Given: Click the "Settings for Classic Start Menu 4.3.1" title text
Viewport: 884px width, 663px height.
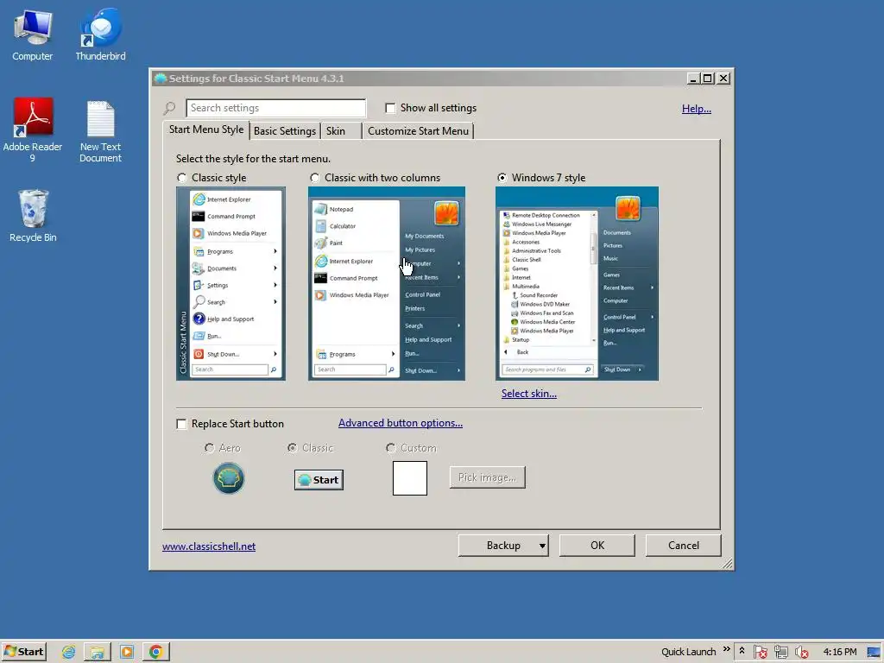Looking at the screenshot, I should tap(256, 79).
